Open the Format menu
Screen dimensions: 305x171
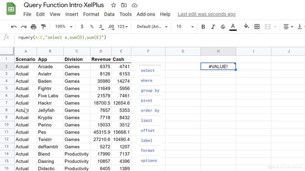point(91,14)
